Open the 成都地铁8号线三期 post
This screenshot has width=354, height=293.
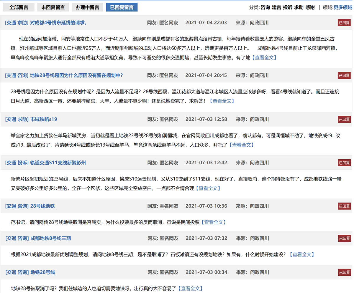(50, 238)
